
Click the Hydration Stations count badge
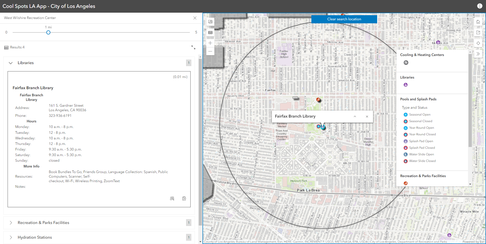pyautogui.click(x=189, y=237)
